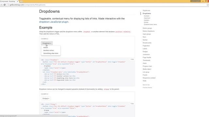Image resolution: width=209 pixels, height=117 pixels.
Task: Reload the page with the refresh icon
Action: [x=5, y=5]
